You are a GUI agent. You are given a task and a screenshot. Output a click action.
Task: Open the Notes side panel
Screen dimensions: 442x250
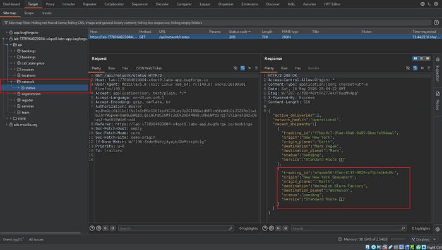[x=438, y=101]
